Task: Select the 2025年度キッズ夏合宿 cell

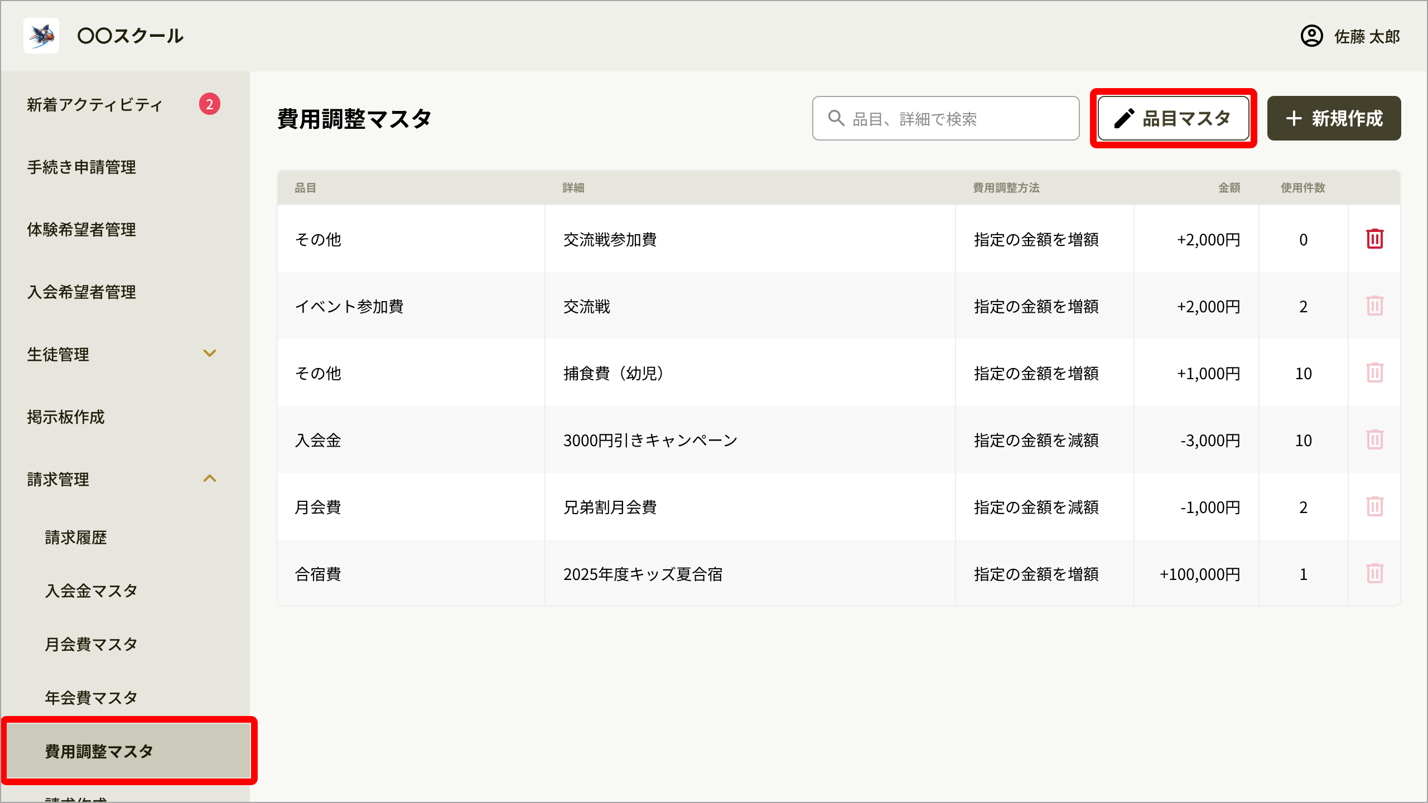Action: click(750, 573)
